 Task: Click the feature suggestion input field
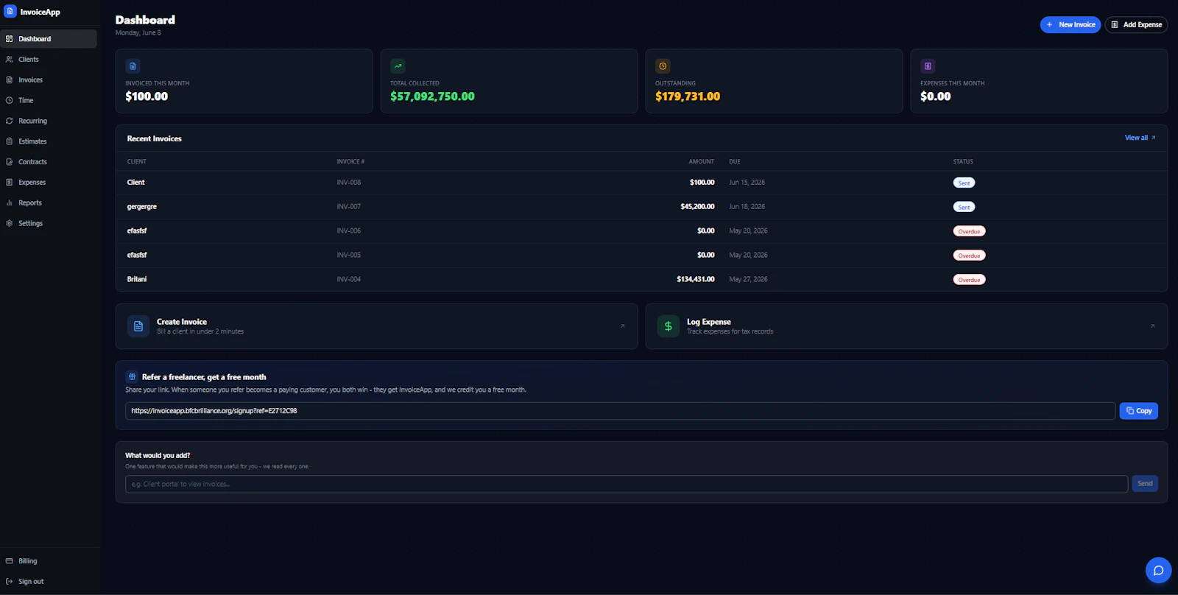tap(627, 484)
